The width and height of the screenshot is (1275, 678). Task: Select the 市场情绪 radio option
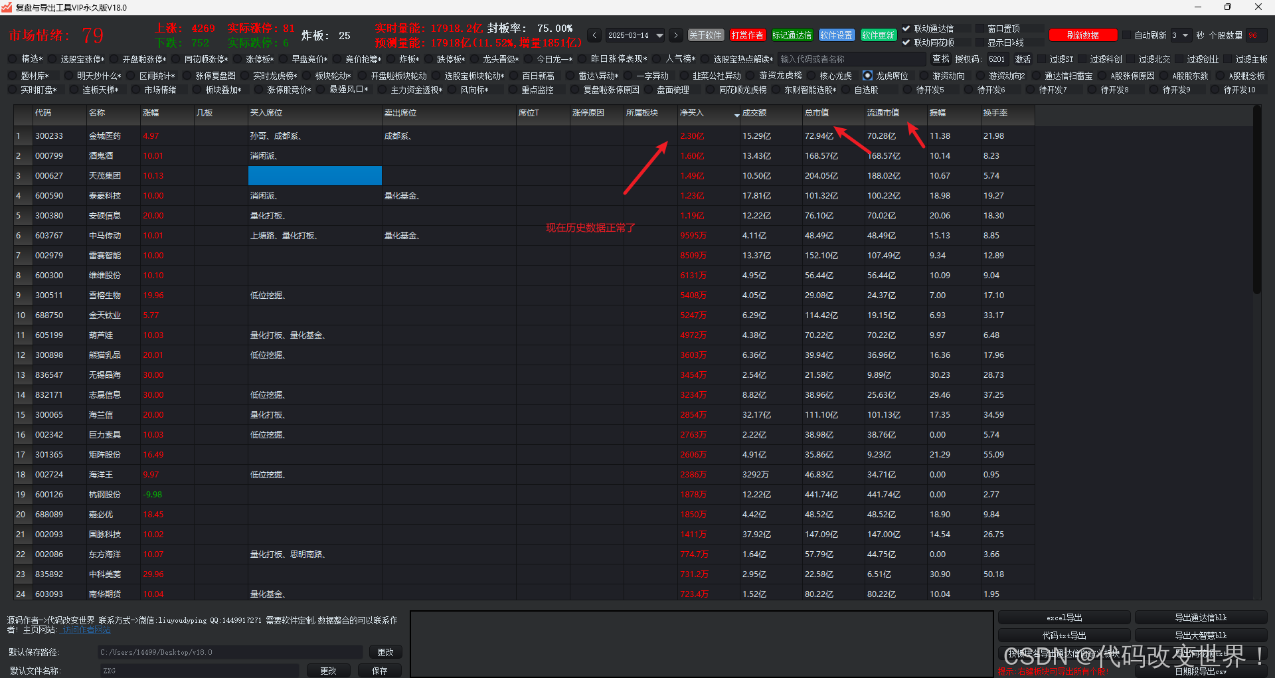(x=135, y=90)
